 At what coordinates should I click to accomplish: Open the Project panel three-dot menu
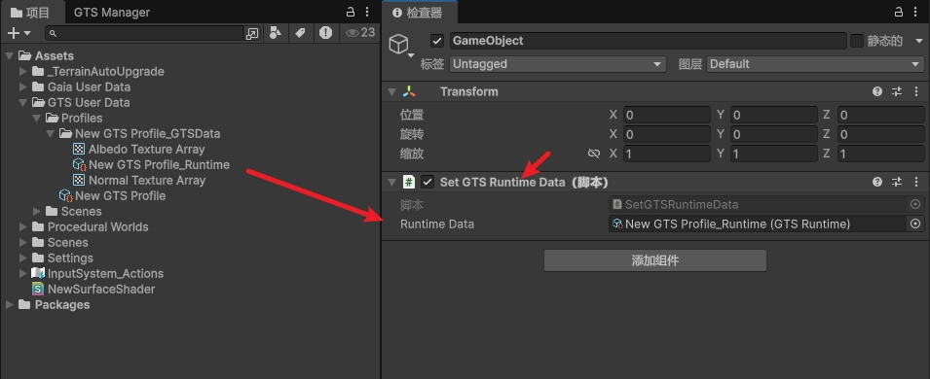(x=367, y=12)
